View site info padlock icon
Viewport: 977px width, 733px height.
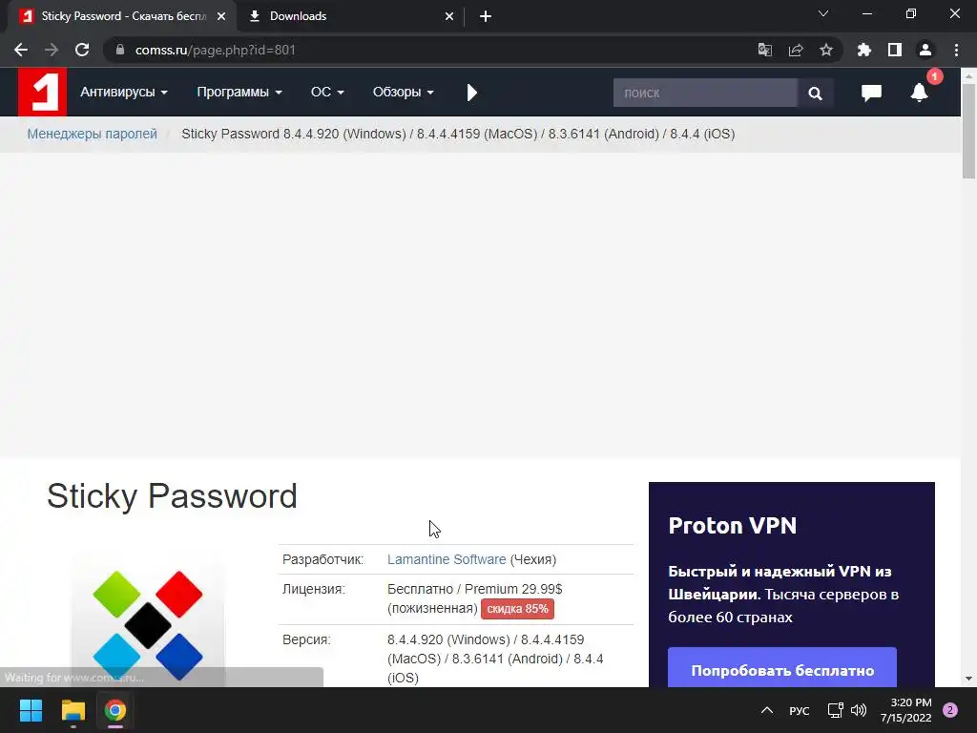pyautogui.click(x=120, y=50)
